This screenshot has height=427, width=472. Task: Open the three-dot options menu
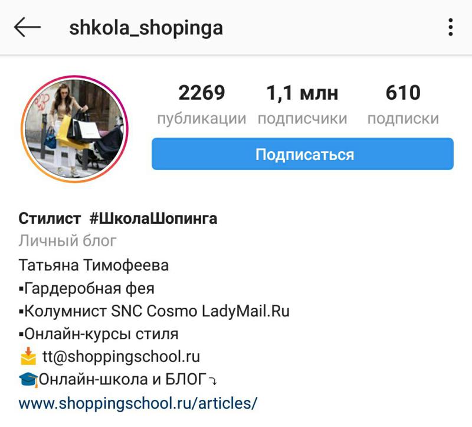pyautogui.click(x=450, y=27)
